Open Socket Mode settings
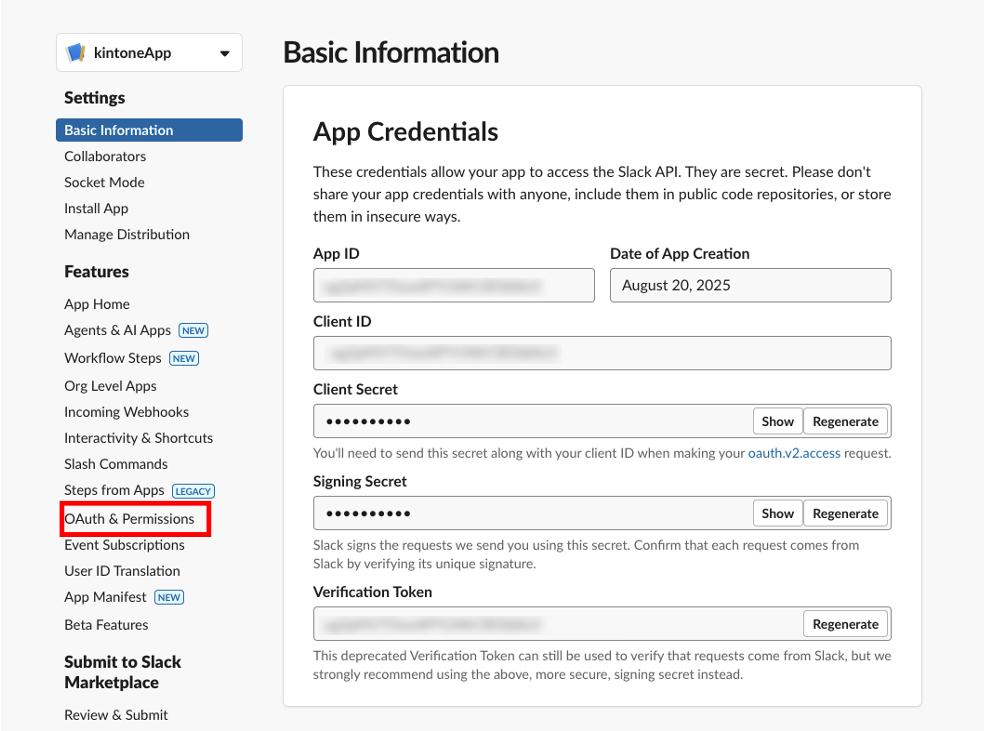985x731 pixels. 104,182
